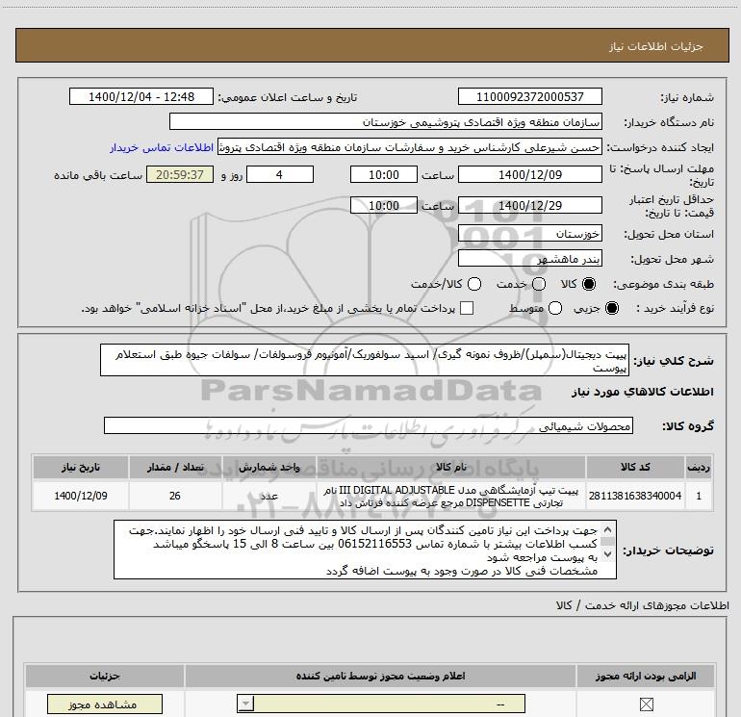Screen dimensions: 741x717
Task: Click the remaining time 20:59:37 field
Action: [180, 174]
